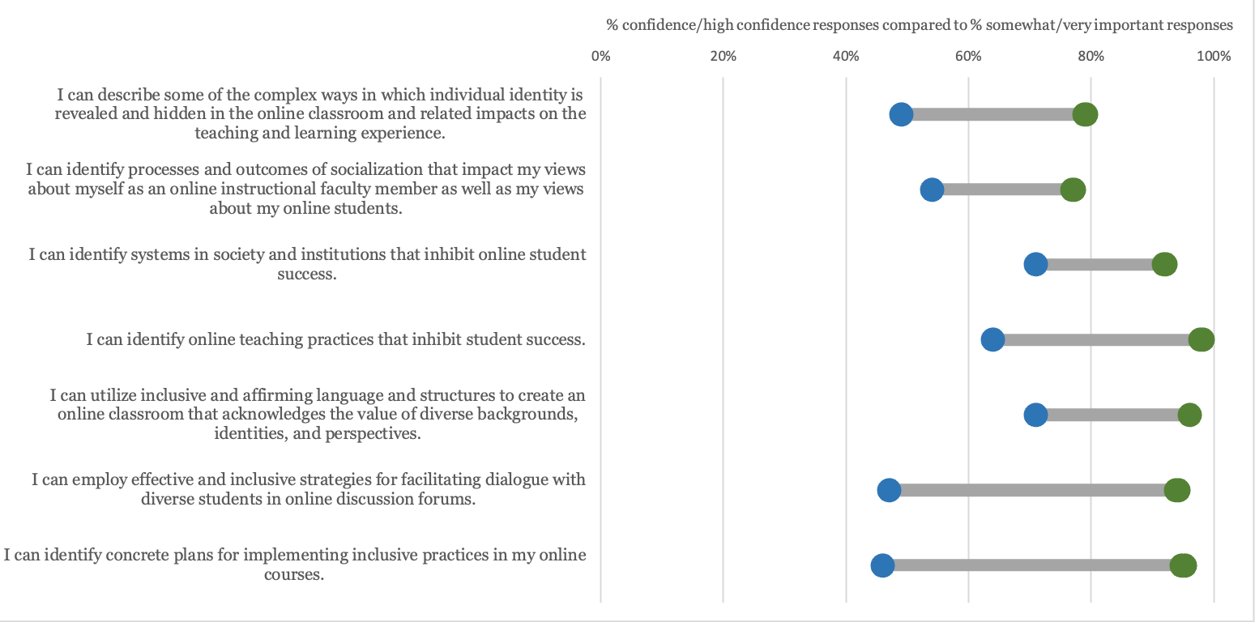The image size is (1255, 622).
Task: Click the green dot for concrete plans row
Action: tap(1183, 565)
